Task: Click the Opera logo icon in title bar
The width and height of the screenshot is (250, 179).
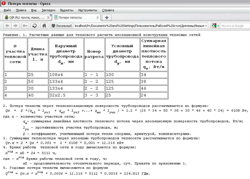Action: click(4, 3)
